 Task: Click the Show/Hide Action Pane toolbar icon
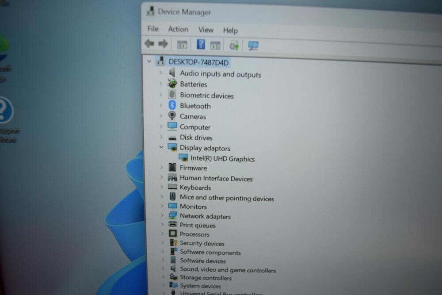point(215,46)
